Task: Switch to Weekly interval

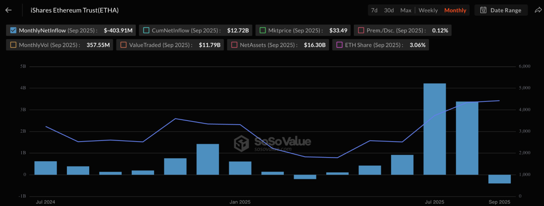Action: (x=428, y=10)
